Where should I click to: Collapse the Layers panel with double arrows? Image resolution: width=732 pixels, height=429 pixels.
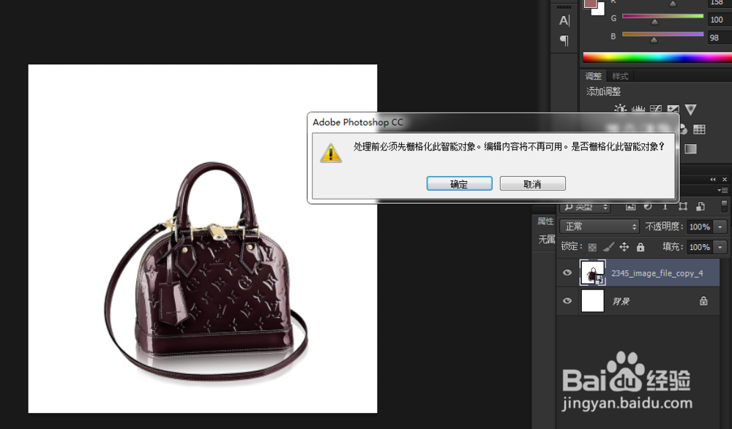tap(712, 180)
